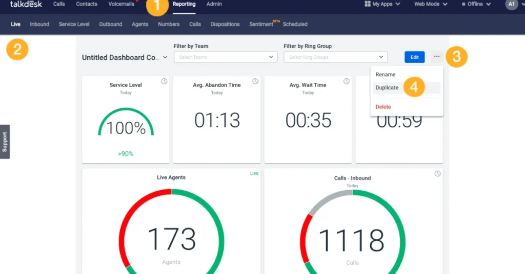The width and height of the screenshot is (525, 274).
Task: Click the 01:13 abandon time value
Action: coord(217,120)
